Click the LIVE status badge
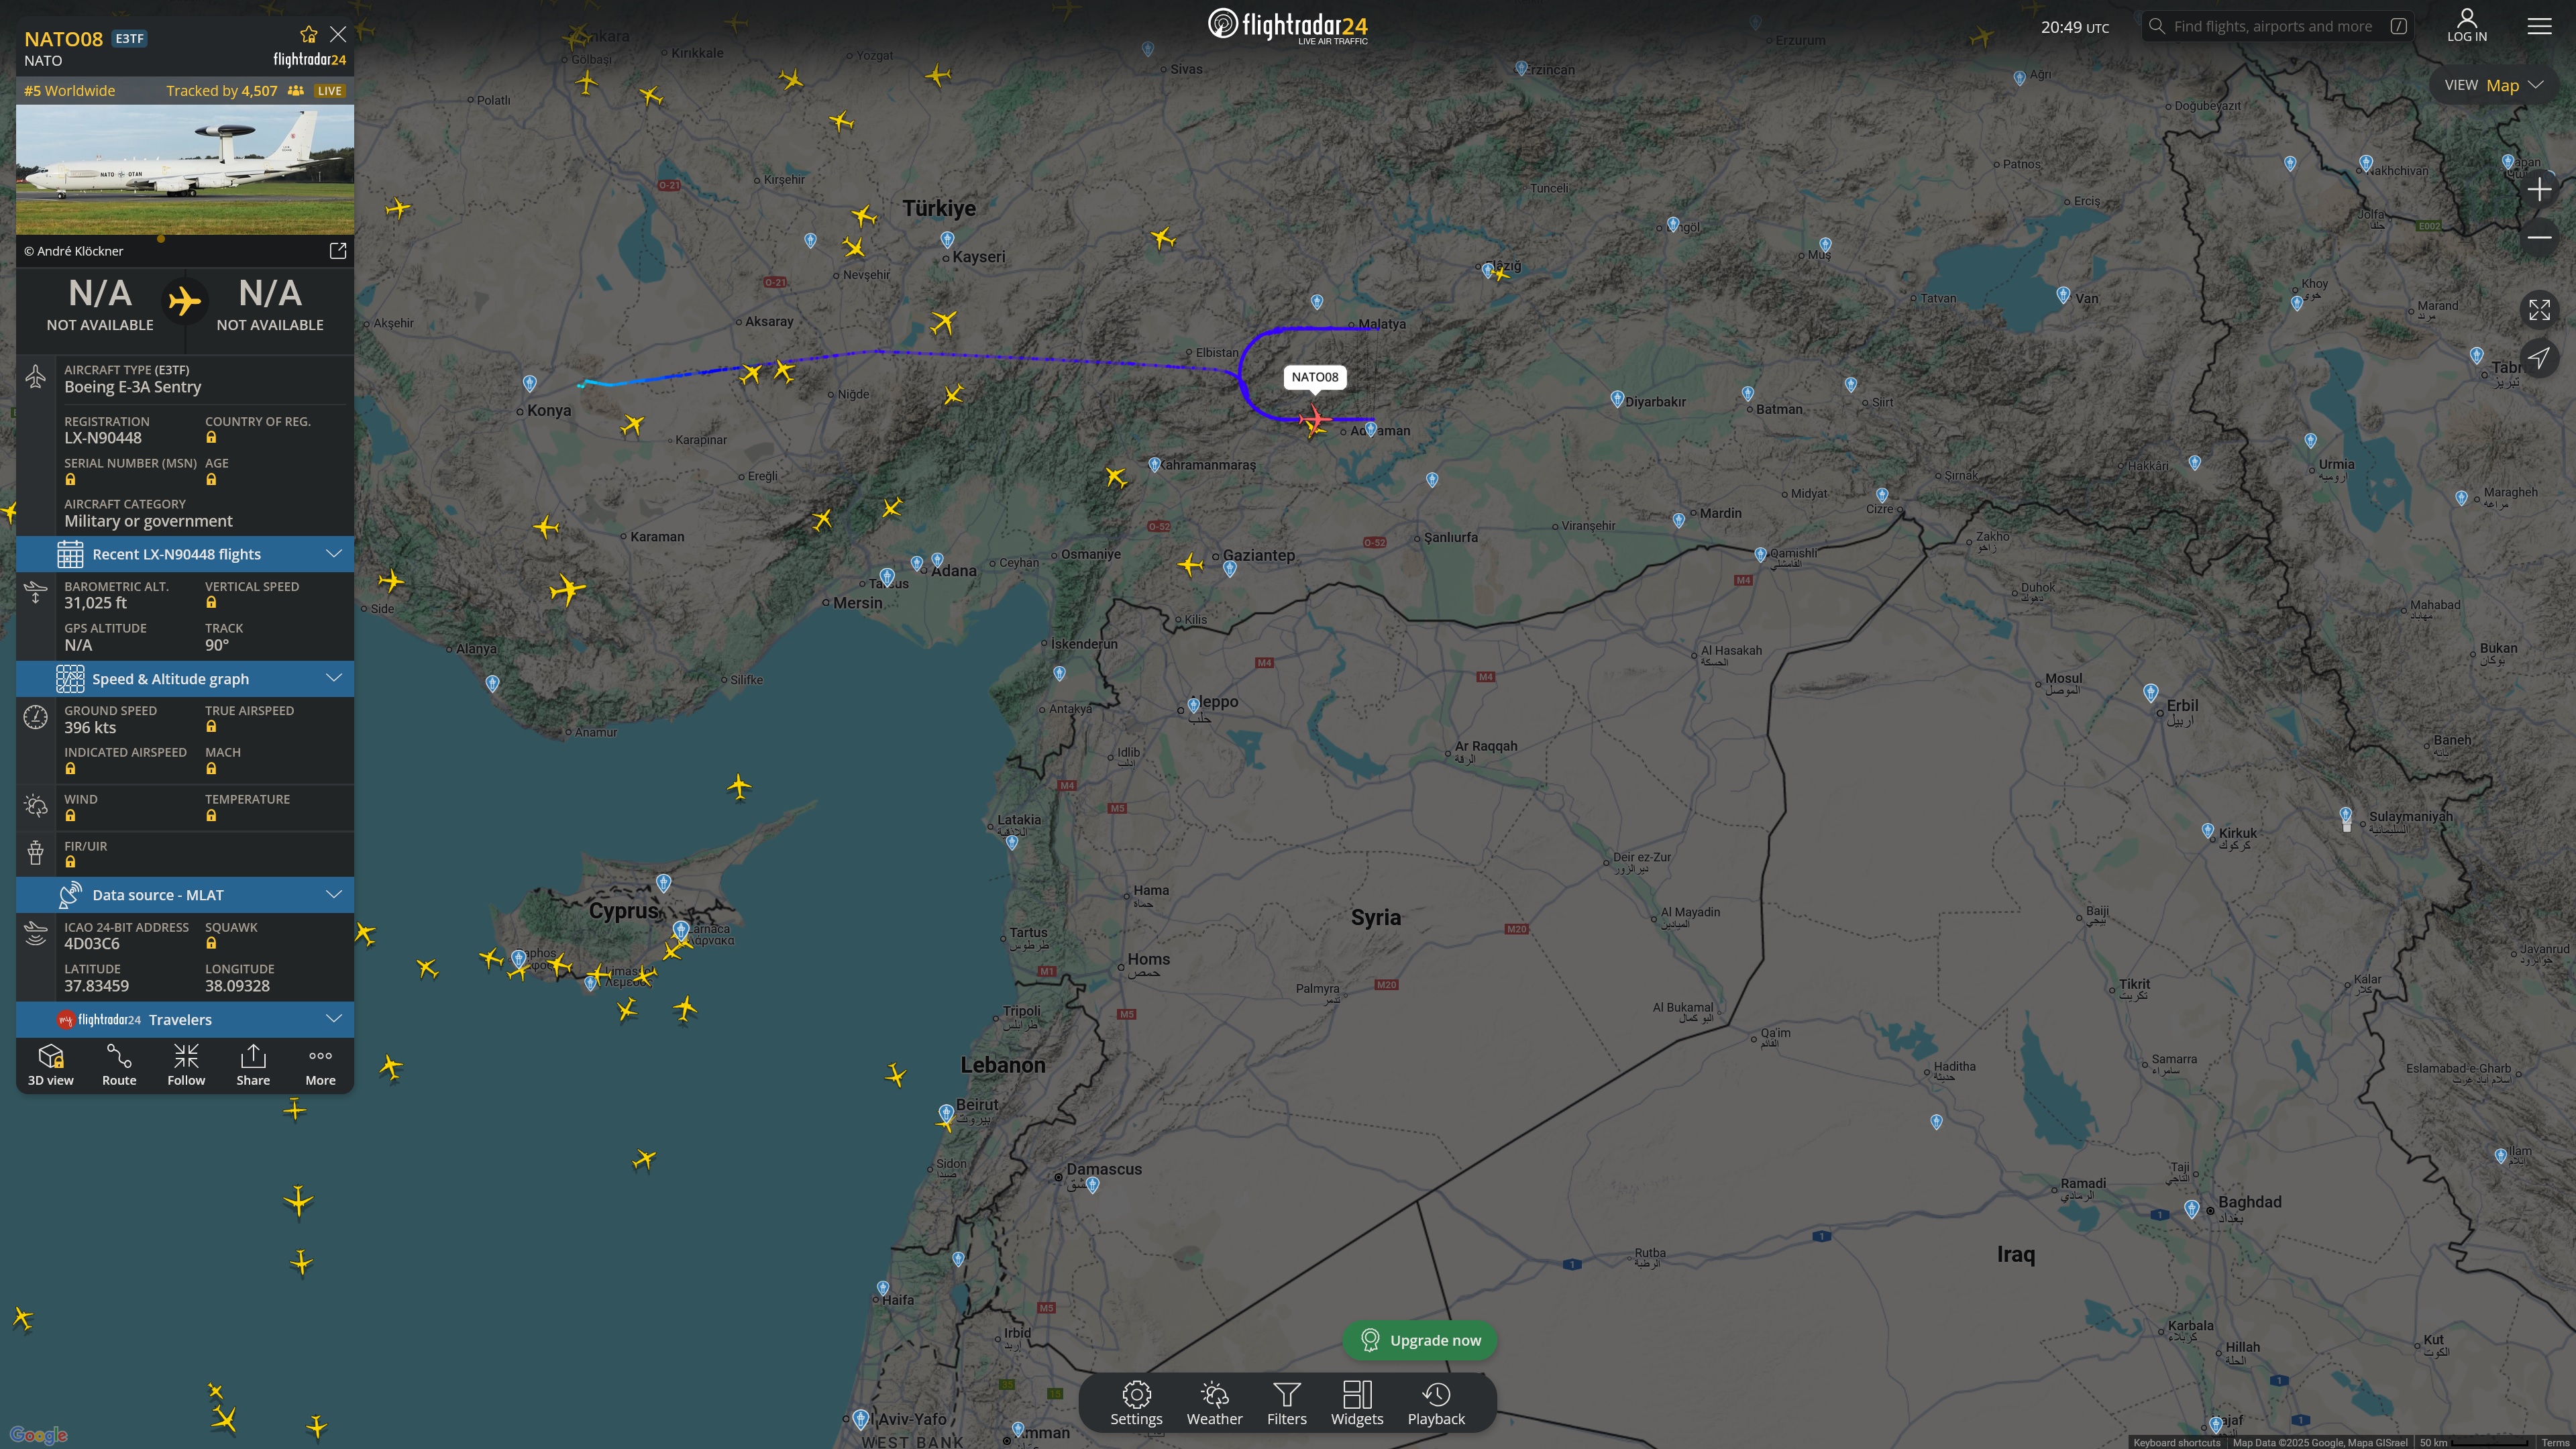Image resolution: width=2576 pixels, height=1449 pixels. (x=330, y=91)
